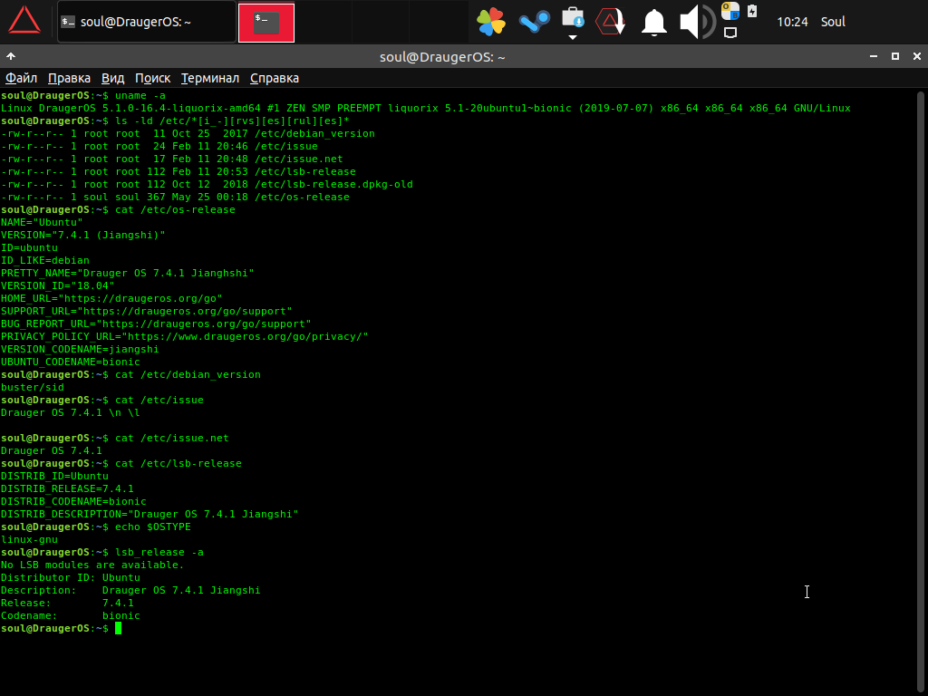Click the 'lsb_release -a' command
The image size is (928, 696).
159,552
